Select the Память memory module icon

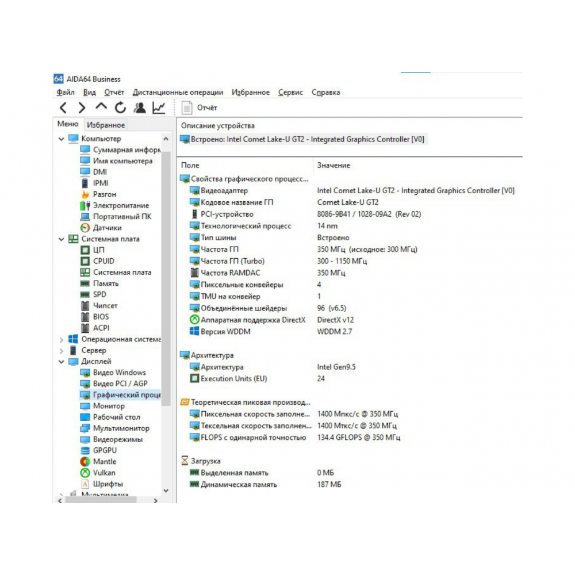(85, 283)
